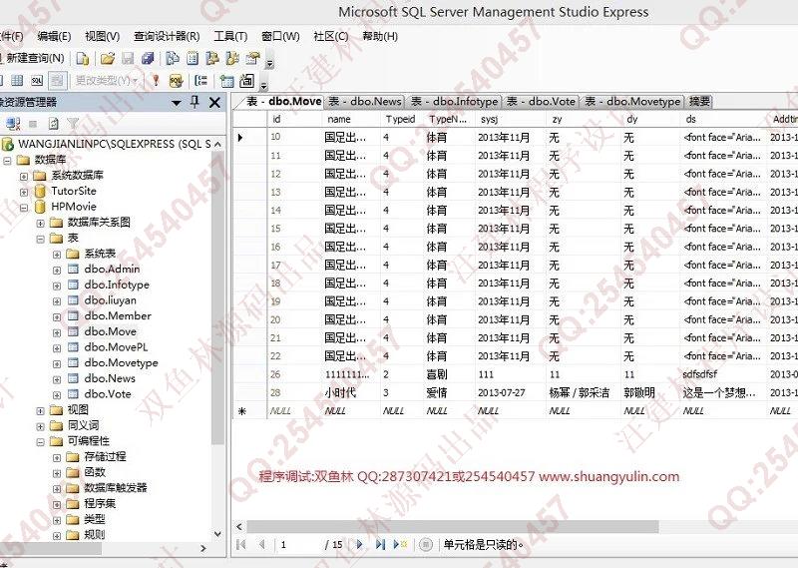Click the Registered Servers toolbar icon
798x568 pixels.
tap(172, 59)
